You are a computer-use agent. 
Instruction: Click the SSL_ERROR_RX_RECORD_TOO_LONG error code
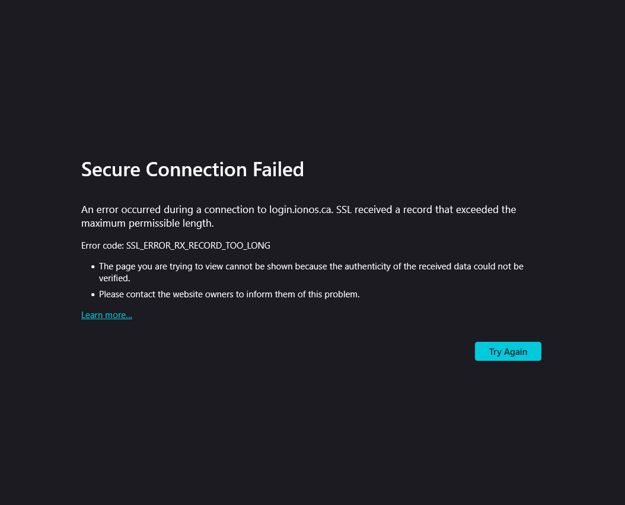(x=198, y=246)
